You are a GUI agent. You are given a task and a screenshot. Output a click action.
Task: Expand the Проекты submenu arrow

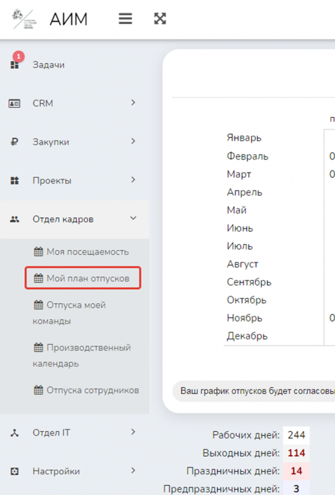[133, 180]
